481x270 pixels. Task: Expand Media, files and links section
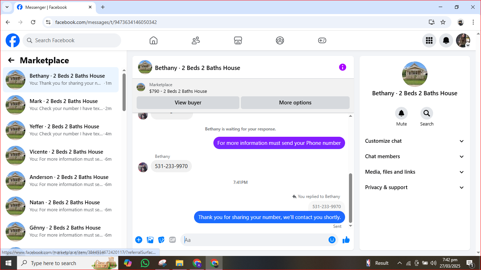pos(415,172)
